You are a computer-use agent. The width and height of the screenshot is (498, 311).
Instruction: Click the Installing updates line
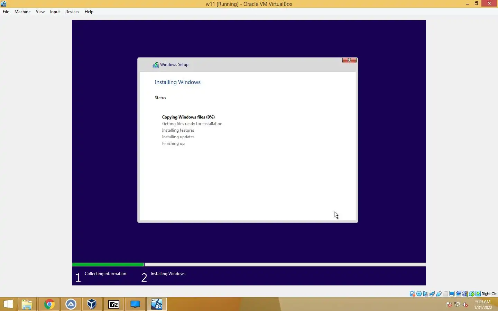tap(178, 137)
